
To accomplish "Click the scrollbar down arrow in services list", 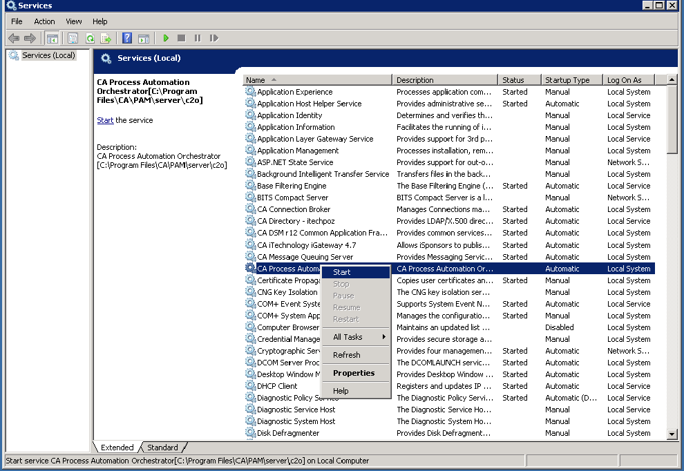I will pyautogui.click(x=672, y=434).
